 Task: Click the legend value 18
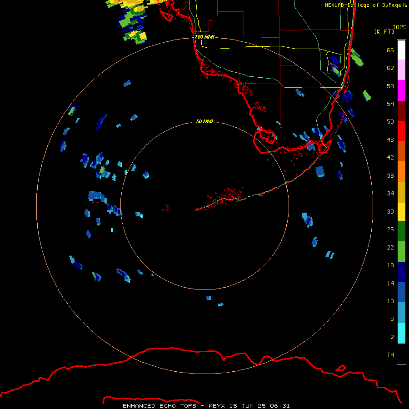coord(390,265)
